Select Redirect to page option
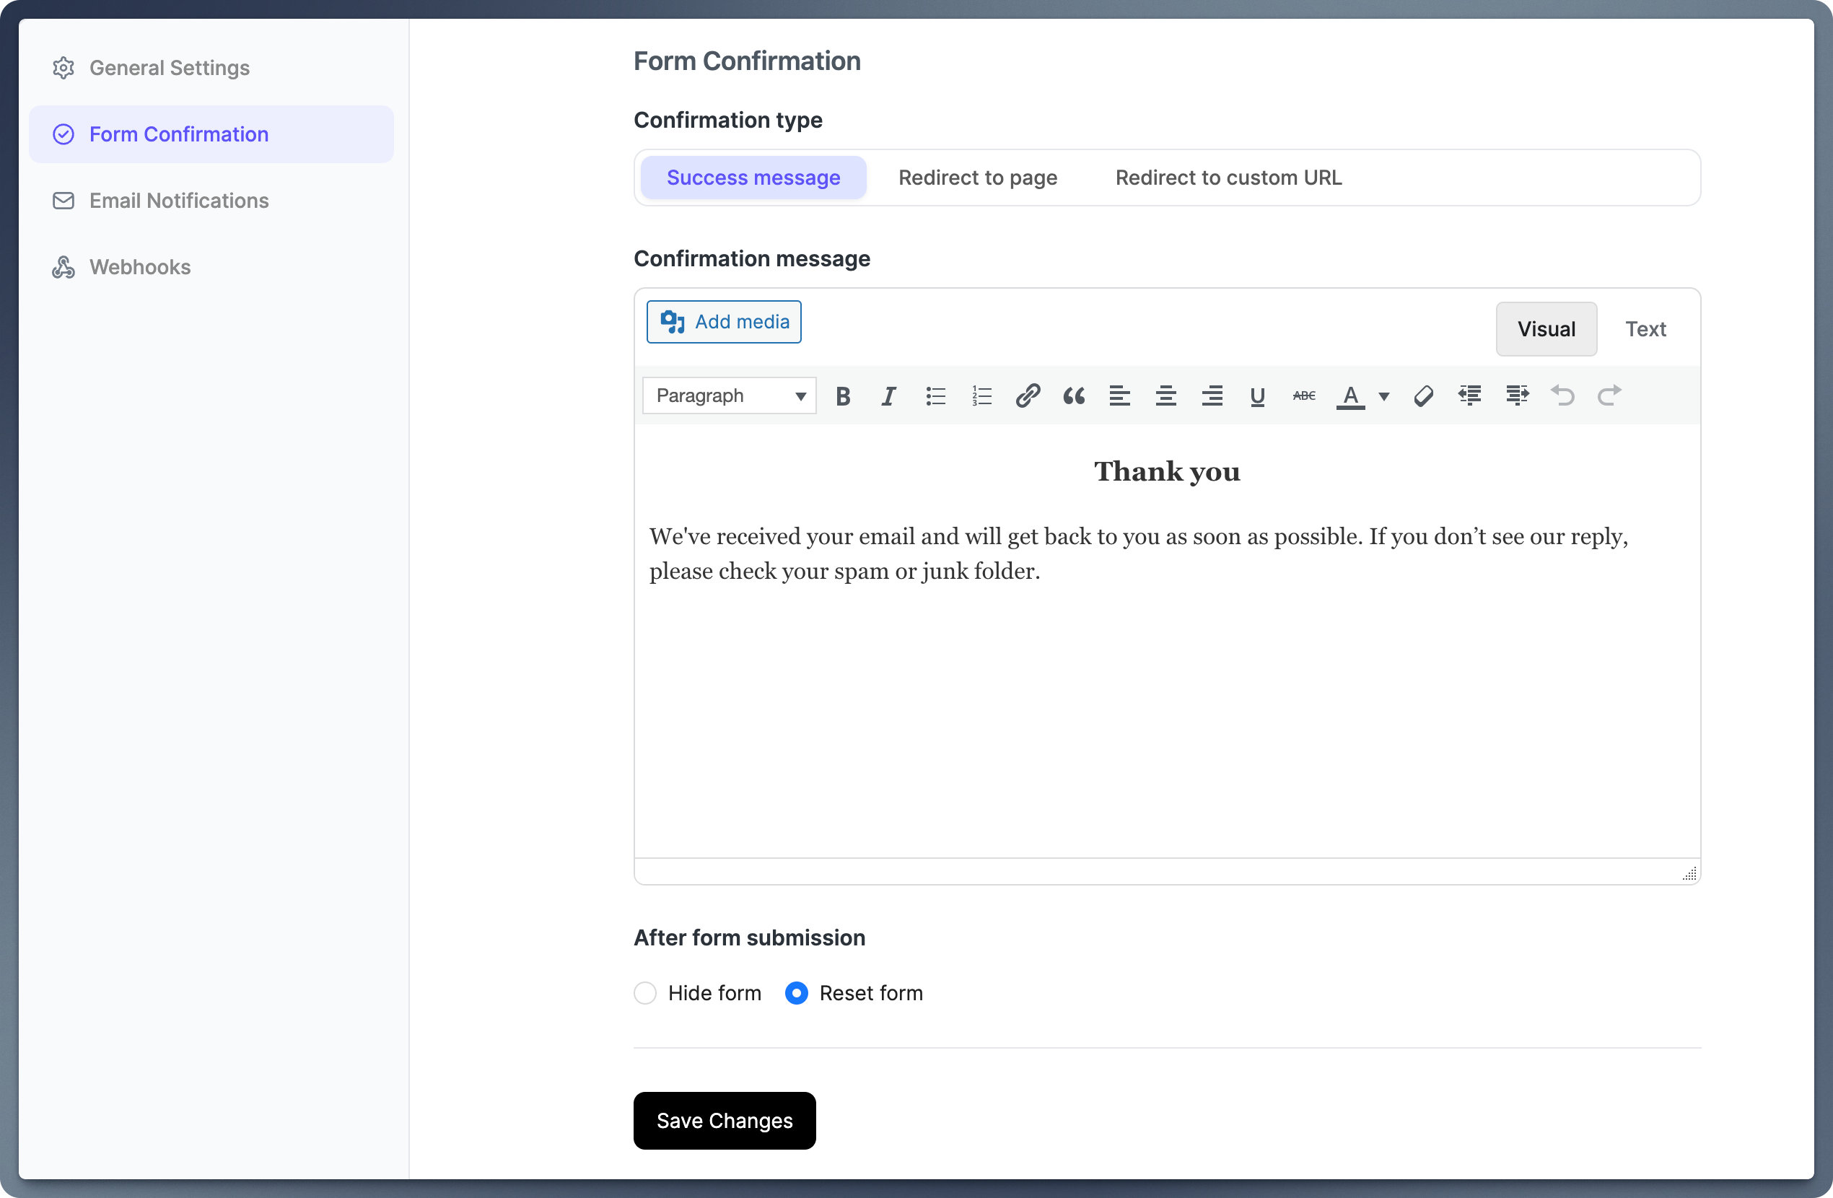Screen dimensions: 1833x1198 click(x=977, y=178)
